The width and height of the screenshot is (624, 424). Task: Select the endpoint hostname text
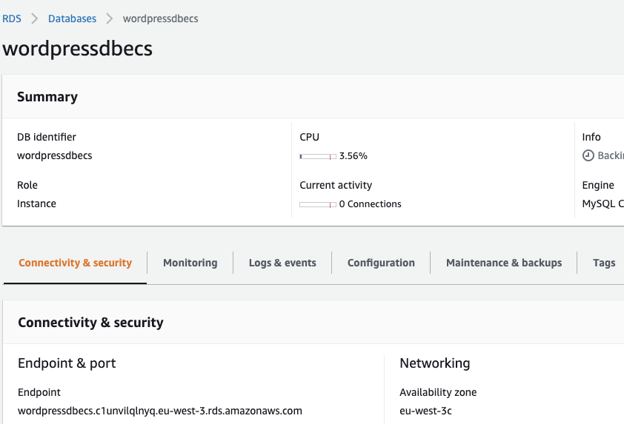(x=159, y=411)
